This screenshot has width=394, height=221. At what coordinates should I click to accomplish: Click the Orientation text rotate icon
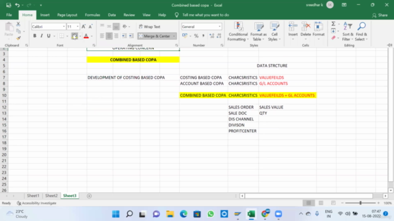124,26
